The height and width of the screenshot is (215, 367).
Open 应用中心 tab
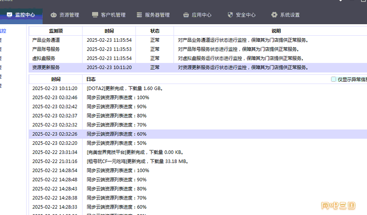coord(197,15)
